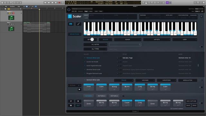Viewport: 206px width, 116px height.
Task: Select the USER tab
Action: coord(185,39)
